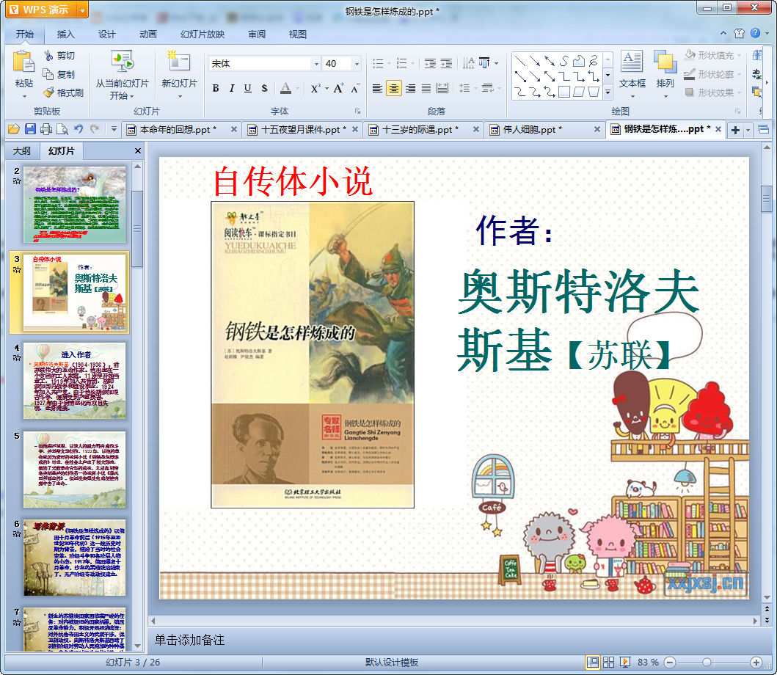
Task: Click the Paste icon
Action: coord(23,62)
